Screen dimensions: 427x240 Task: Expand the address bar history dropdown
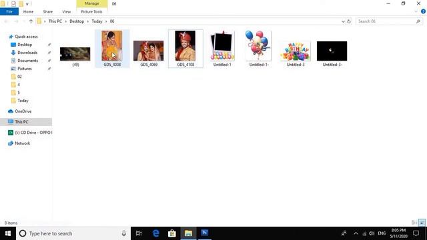(x=343, y=21)
